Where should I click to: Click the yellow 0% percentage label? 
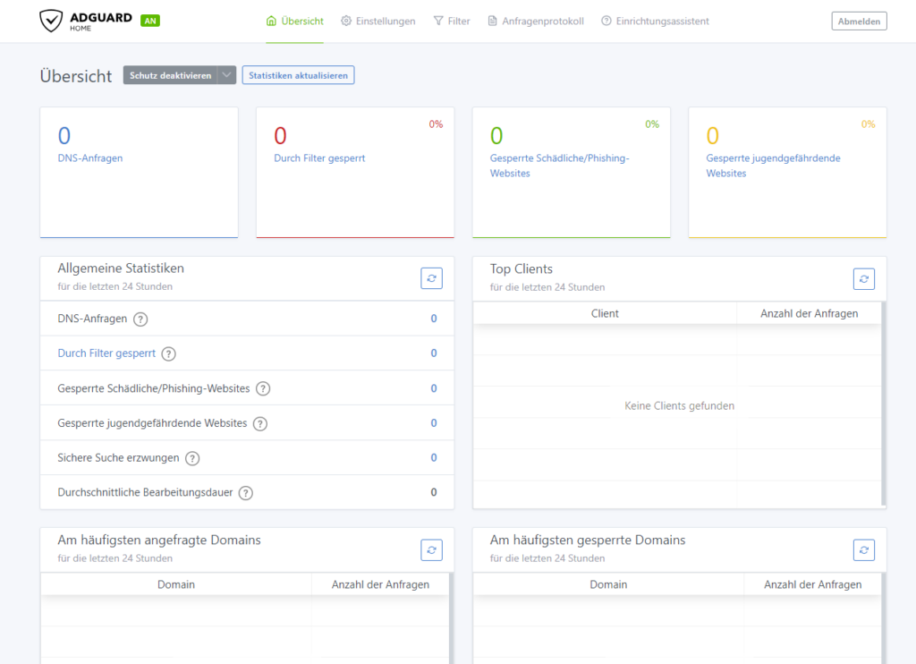pyautogui.click(x=868, y=123)
